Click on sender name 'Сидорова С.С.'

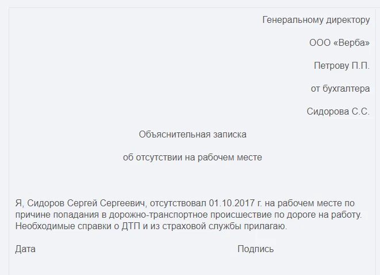click(338, 112)
